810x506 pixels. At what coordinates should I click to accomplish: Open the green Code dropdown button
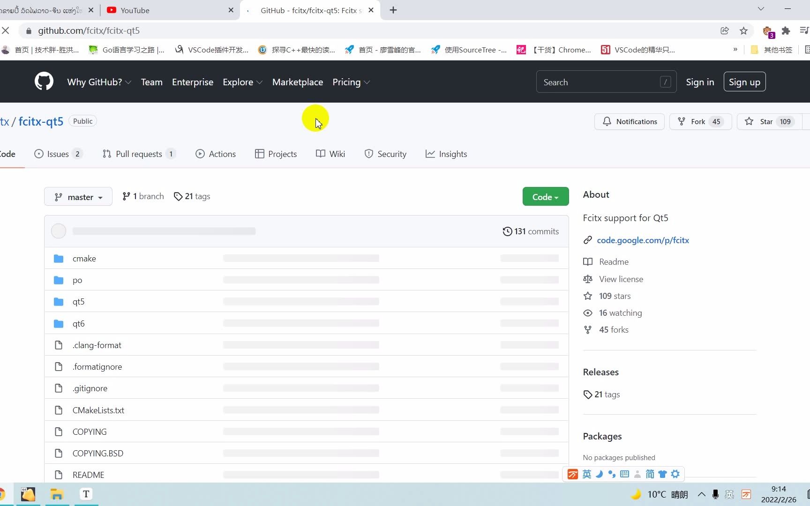[x=546, y=197]
